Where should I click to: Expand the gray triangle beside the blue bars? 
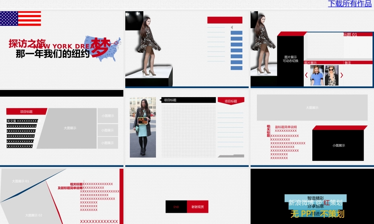point(232,27)
